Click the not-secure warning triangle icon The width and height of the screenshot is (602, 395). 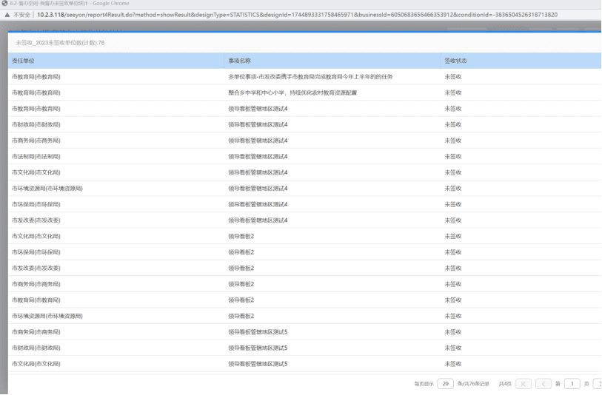(x=7, y=15)
